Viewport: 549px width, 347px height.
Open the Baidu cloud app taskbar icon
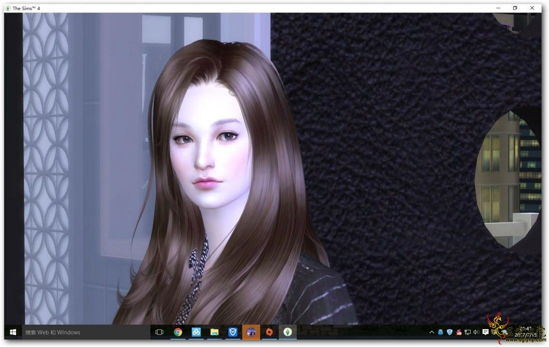(196, 332)
